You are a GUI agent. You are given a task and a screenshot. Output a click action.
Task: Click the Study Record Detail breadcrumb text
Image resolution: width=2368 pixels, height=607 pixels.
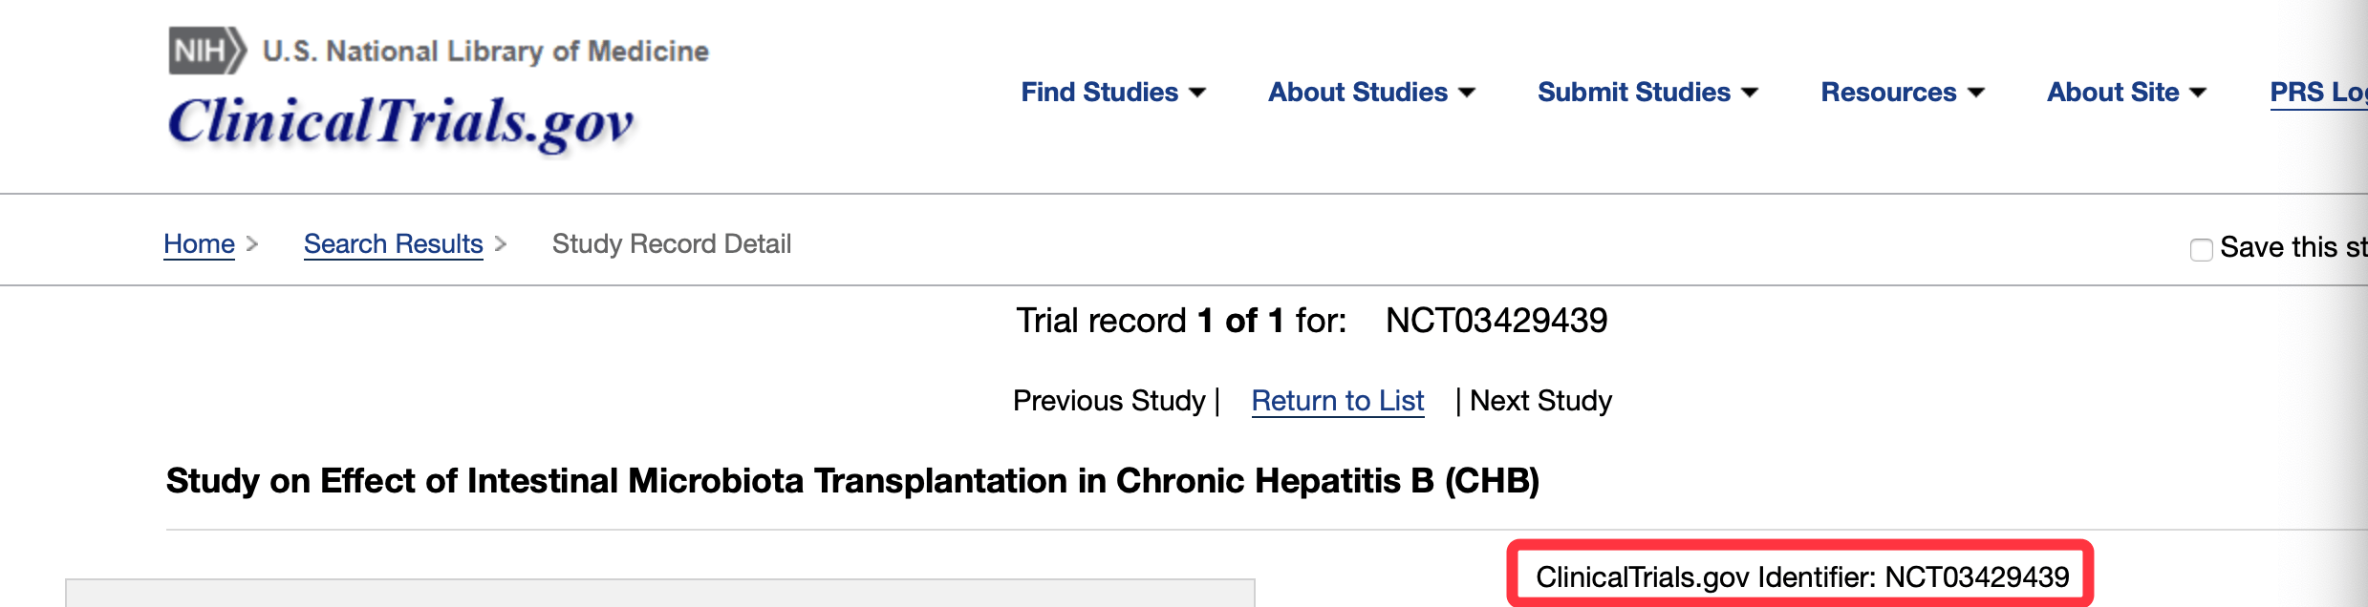(671, 244)
